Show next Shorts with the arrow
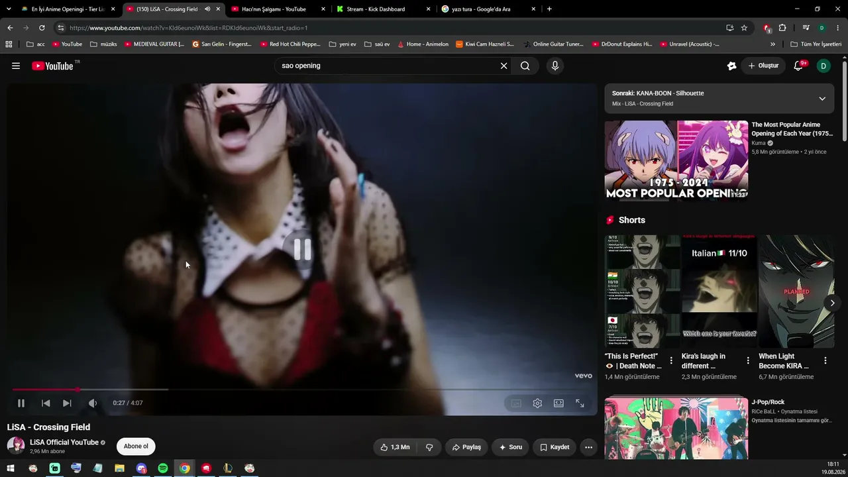 click(x=833, y=303)
